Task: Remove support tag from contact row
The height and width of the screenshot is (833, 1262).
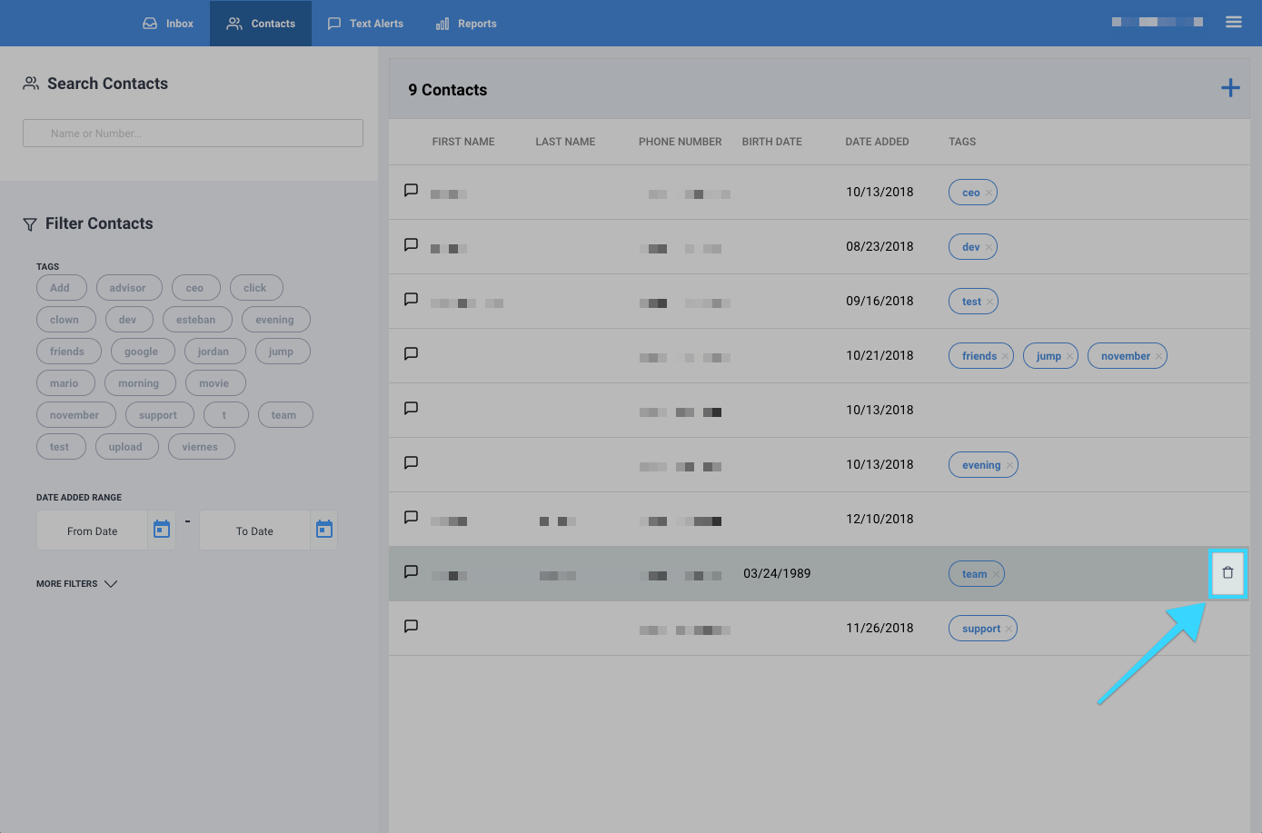Action: (1009, 629)
